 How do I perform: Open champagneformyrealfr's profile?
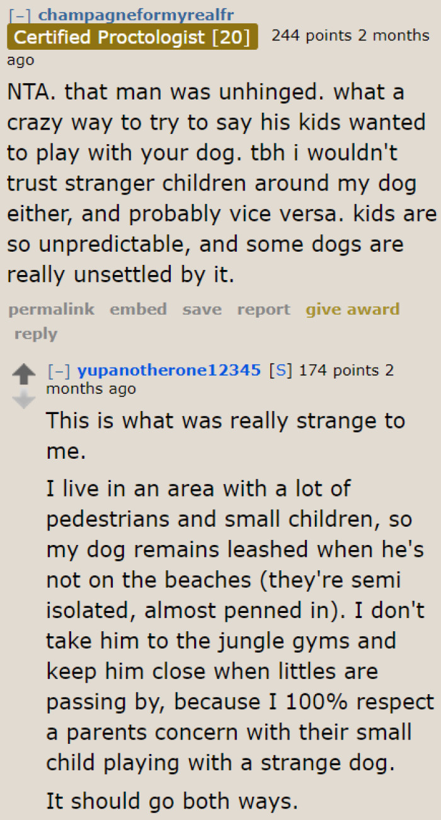point(135,14)
